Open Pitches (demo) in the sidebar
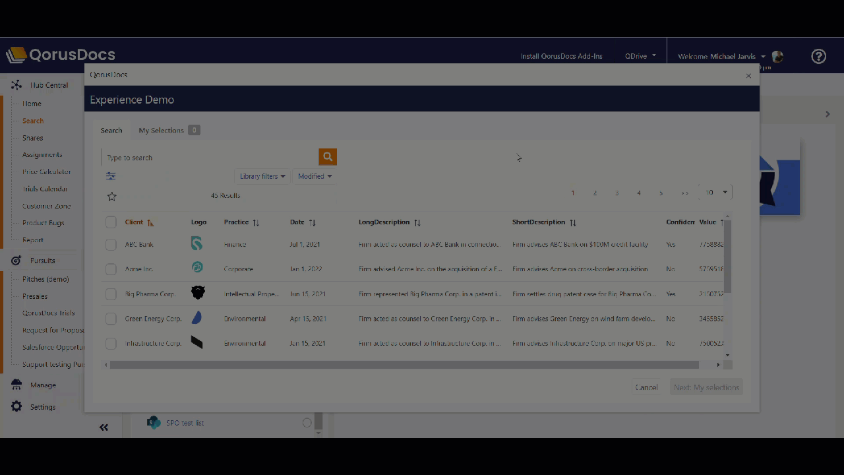This screenshot has height=475, width=844. (x=45, y=279)
